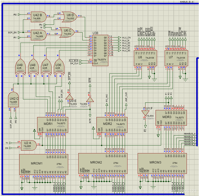Click the MDR1 register component
This screenshot has height=196, width=199.
pos(52,125)
